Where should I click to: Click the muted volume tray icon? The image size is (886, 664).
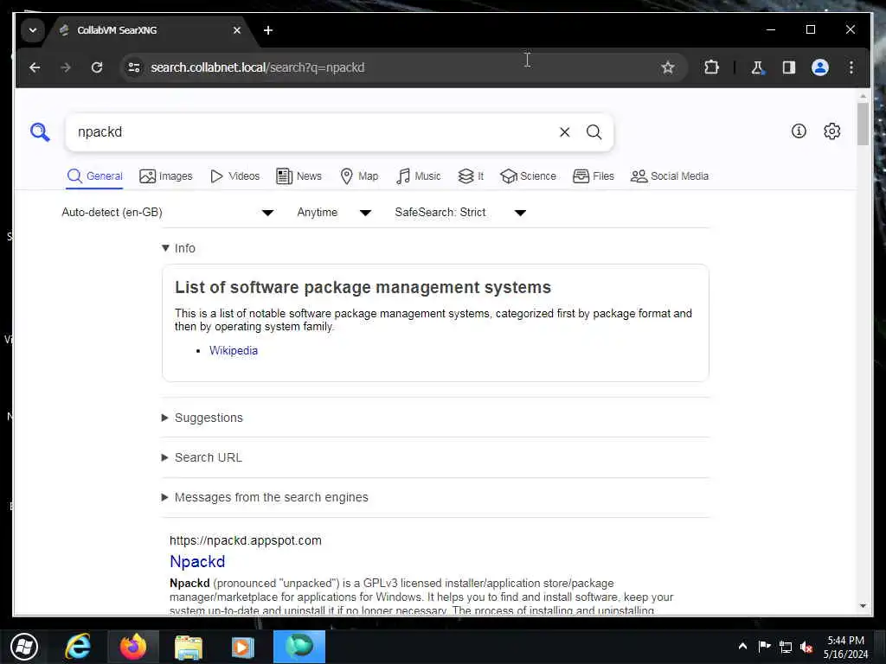coord(806,647)
